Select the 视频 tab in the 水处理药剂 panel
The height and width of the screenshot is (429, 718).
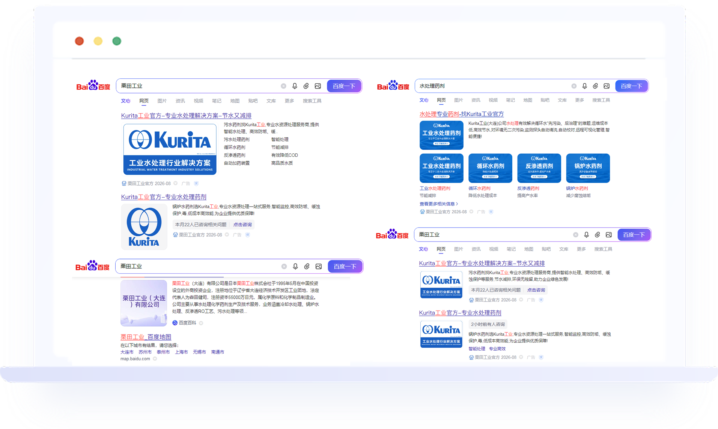(x=493, y=100)
